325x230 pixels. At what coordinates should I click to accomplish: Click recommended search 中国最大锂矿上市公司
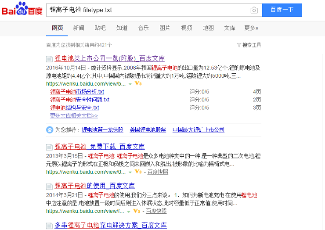coord(199,130)
